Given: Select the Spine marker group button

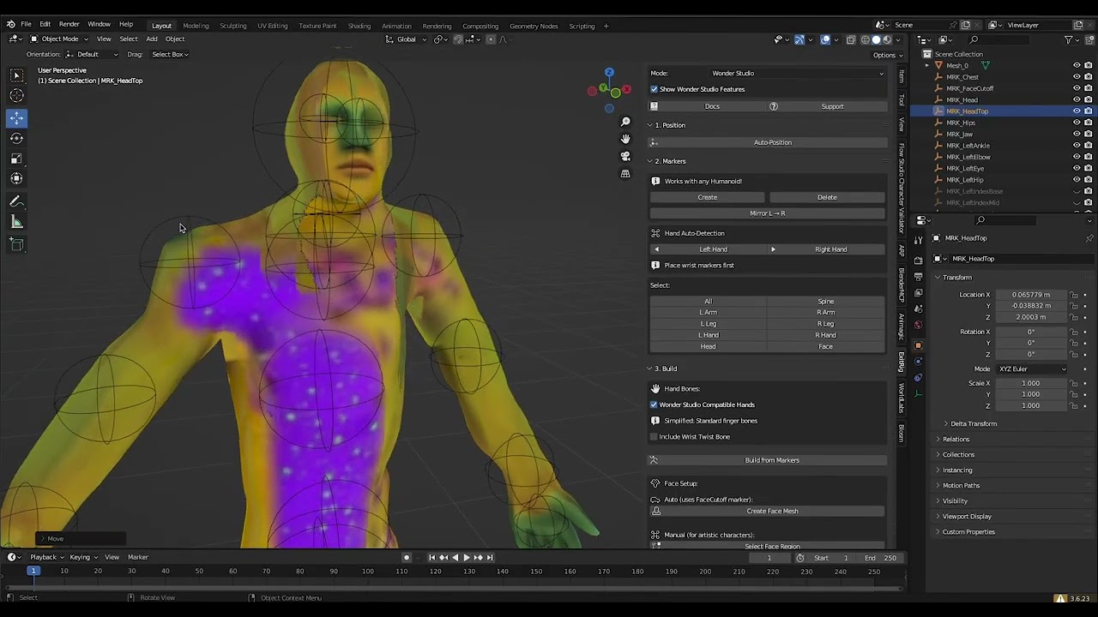Looking at the screenshot, I should point(826,302).
